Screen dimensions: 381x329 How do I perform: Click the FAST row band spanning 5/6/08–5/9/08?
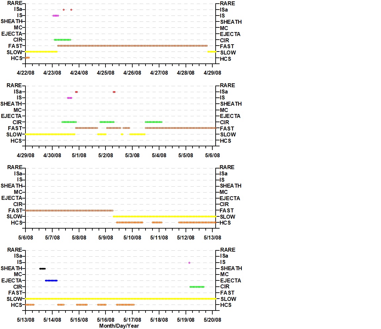coord(69,210)
